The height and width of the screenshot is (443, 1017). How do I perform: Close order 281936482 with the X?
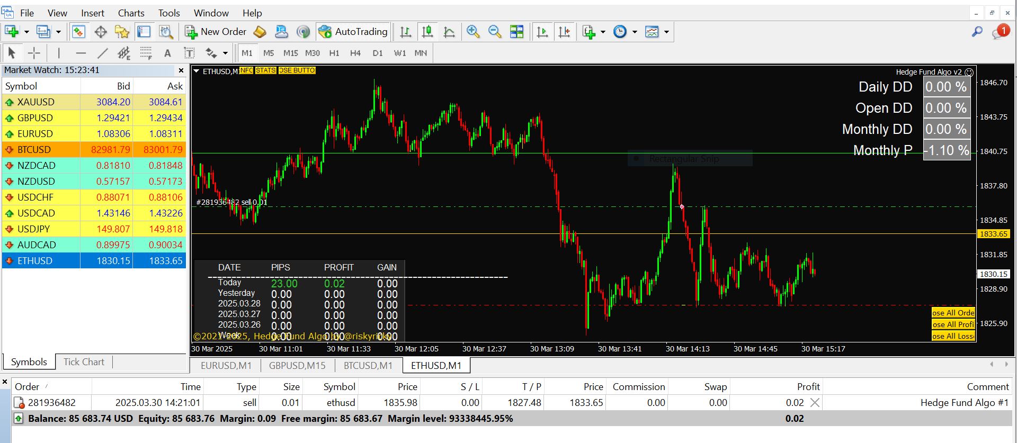(x=815, y=403)
